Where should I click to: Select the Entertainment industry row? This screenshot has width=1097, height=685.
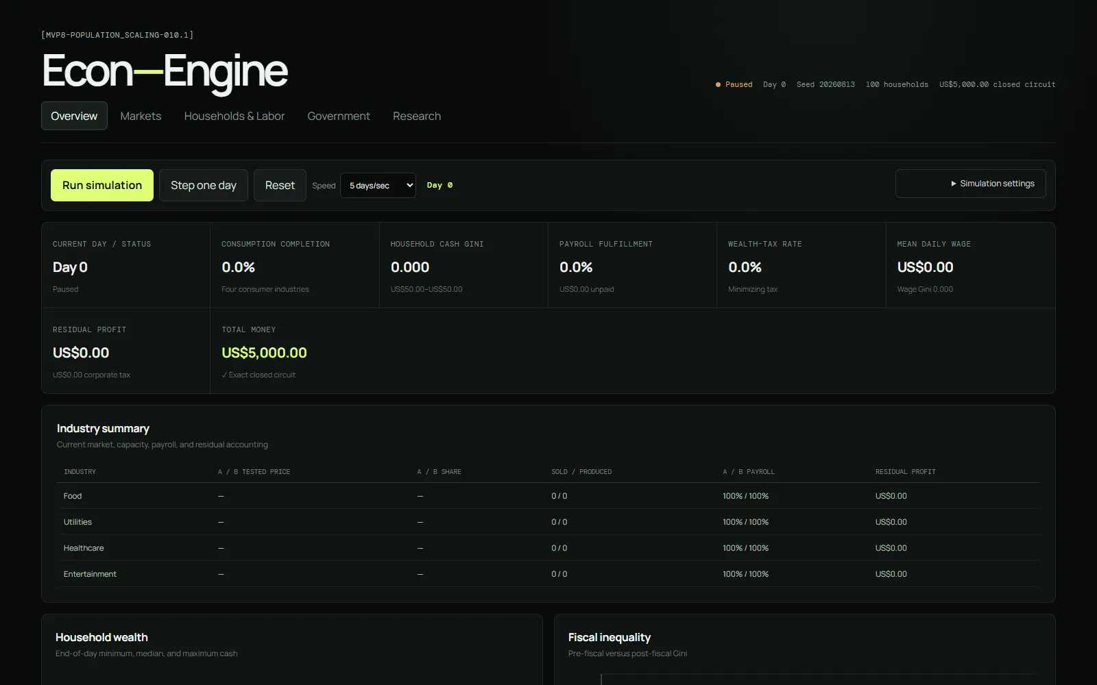[548, 574]
